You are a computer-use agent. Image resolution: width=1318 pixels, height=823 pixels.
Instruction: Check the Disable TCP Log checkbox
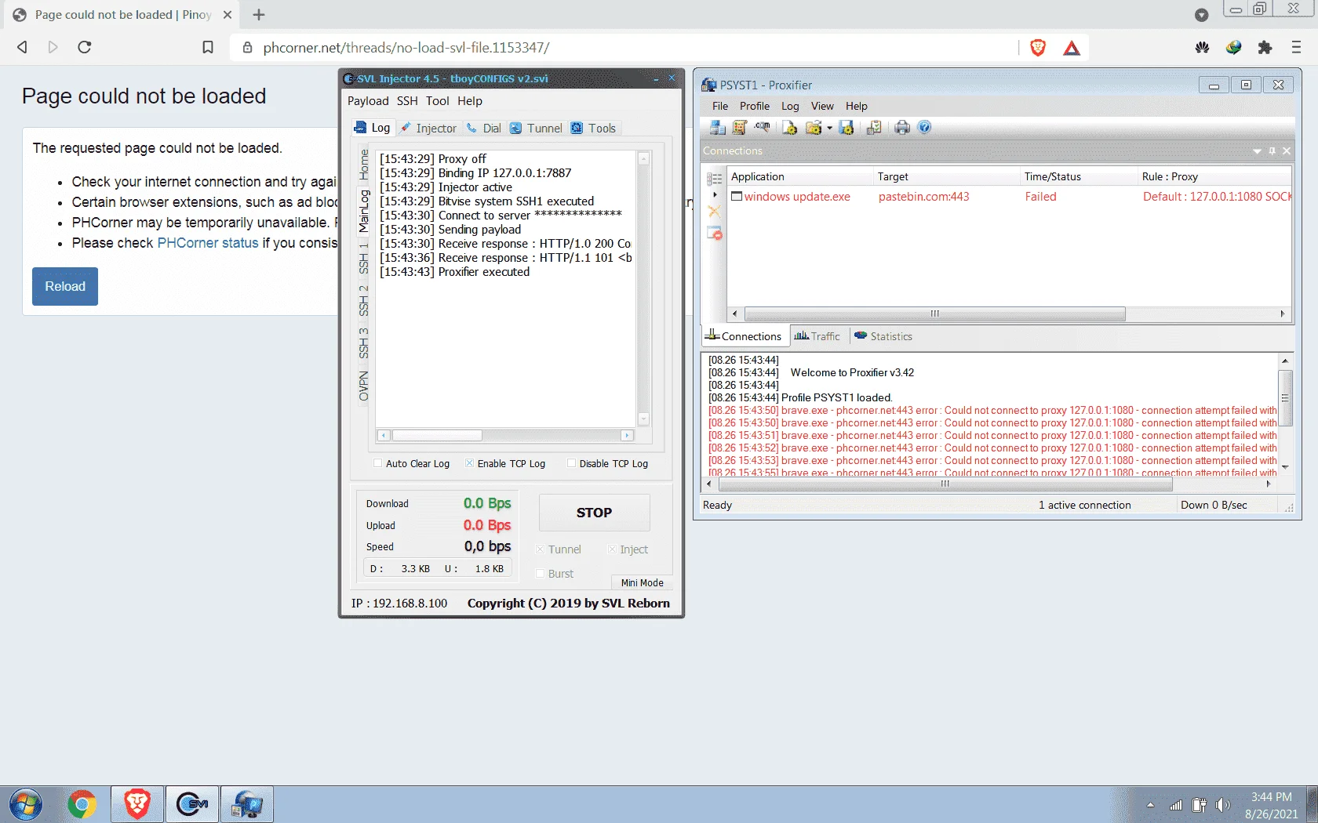[571, 463]
